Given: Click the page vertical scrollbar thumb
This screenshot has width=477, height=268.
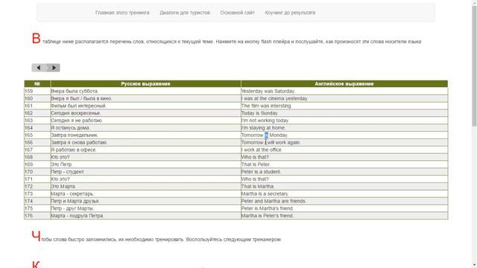Looking at the screenshot, I should (474, 66).
